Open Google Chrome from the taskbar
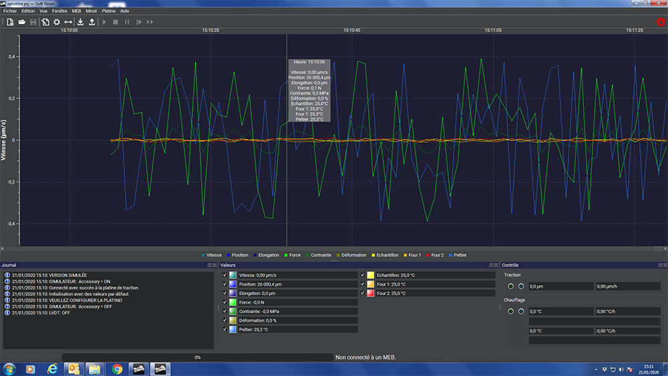 [117, 369]
